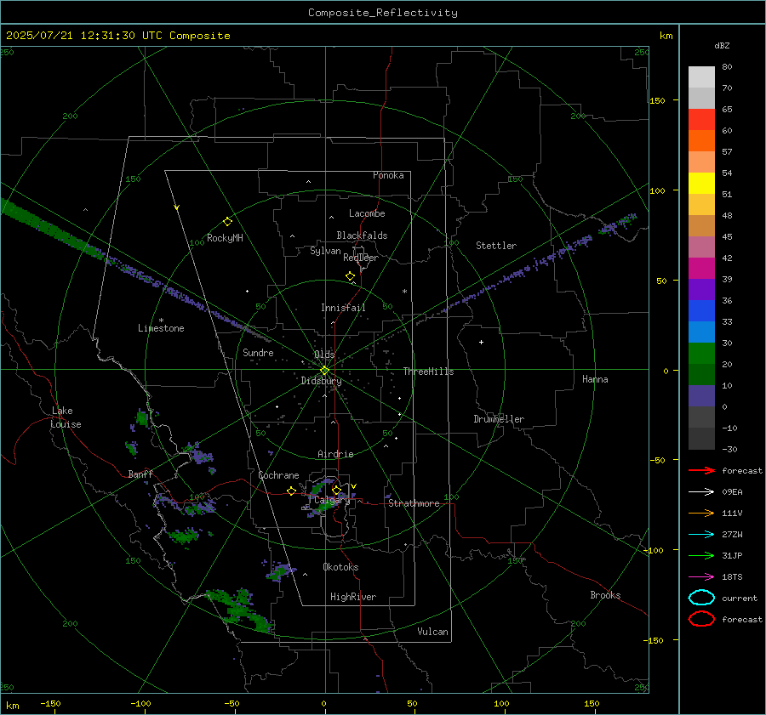Click the 27ZW legend label text
Viewport: 766px width, 715px height.
[x=732, y=535]
